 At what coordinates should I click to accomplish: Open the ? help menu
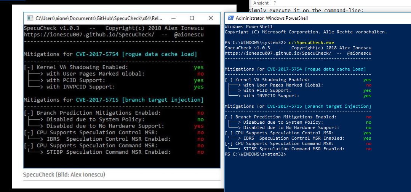(275, 3)
